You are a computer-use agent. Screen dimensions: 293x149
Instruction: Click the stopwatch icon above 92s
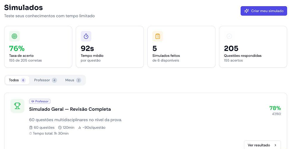[86, 36]
